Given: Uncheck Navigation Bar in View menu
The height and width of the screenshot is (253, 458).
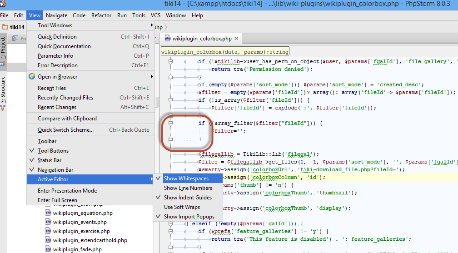Looking at the screenshot, I should pyautogui.click(x=90, y=170).
